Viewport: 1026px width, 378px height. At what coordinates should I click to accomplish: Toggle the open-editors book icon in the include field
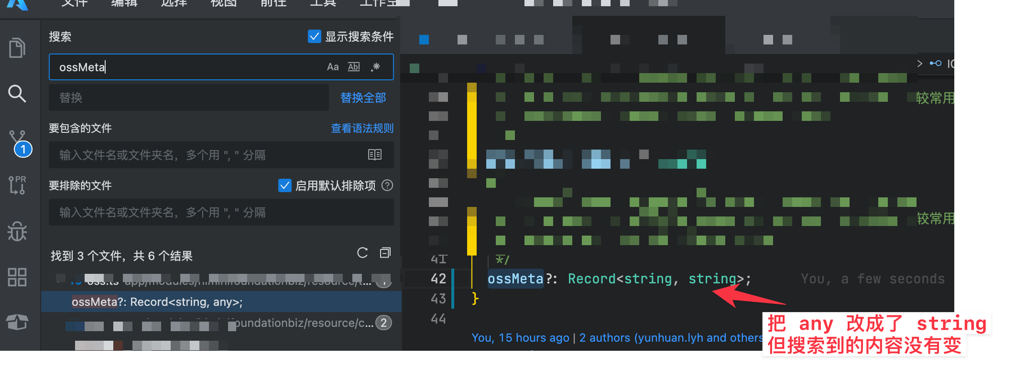pos(375,154)
